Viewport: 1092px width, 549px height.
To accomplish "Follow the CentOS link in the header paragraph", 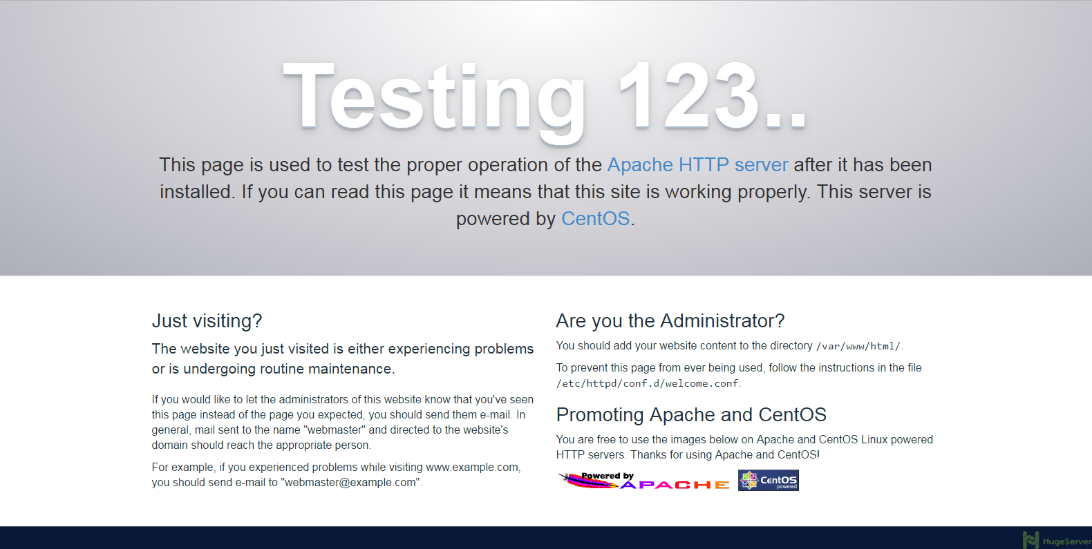I will (595, 219).
